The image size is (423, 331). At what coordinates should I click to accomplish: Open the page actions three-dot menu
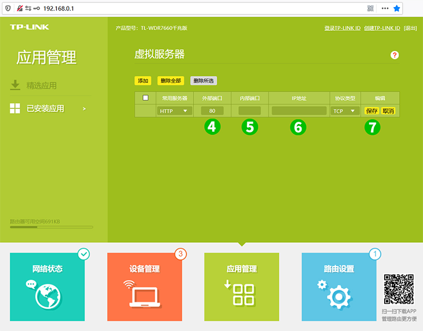[385, 8]
